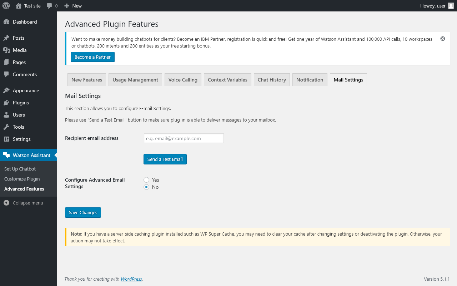Image resolution: width=457 pixels, height=286 pixels.
Task: Dismiss the IBM Partner notice
Action: [x=443, y=39]
